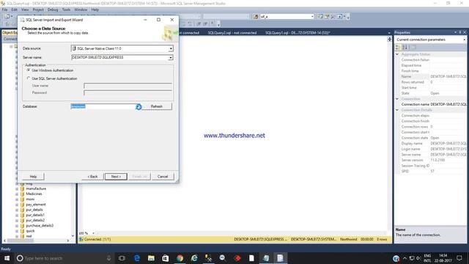Select the Login name property row
This screenshot has width=469, height=264.
point(433,149)
